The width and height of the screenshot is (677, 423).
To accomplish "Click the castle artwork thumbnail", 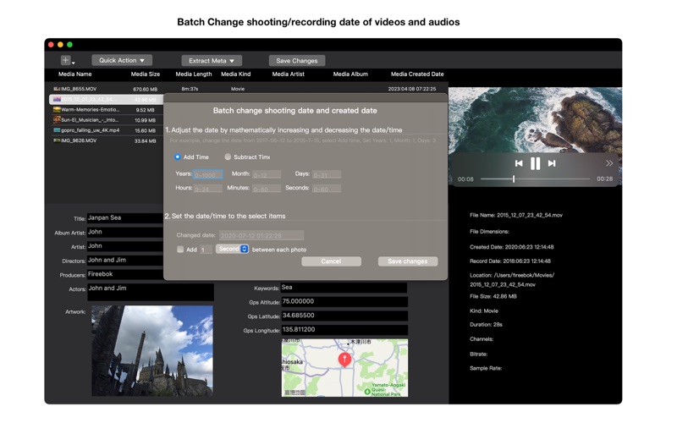I will tap(152, 351).
